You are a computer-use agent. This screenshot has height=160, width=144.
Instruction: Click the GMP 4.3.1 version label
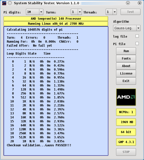click(x=126, y=142)
